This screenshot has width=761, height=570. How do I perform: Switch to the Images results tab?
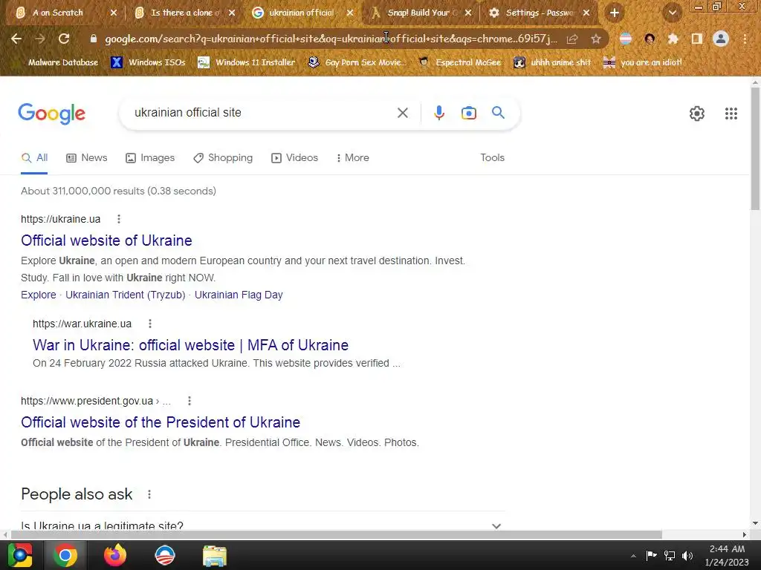click(x=150, y=157)
